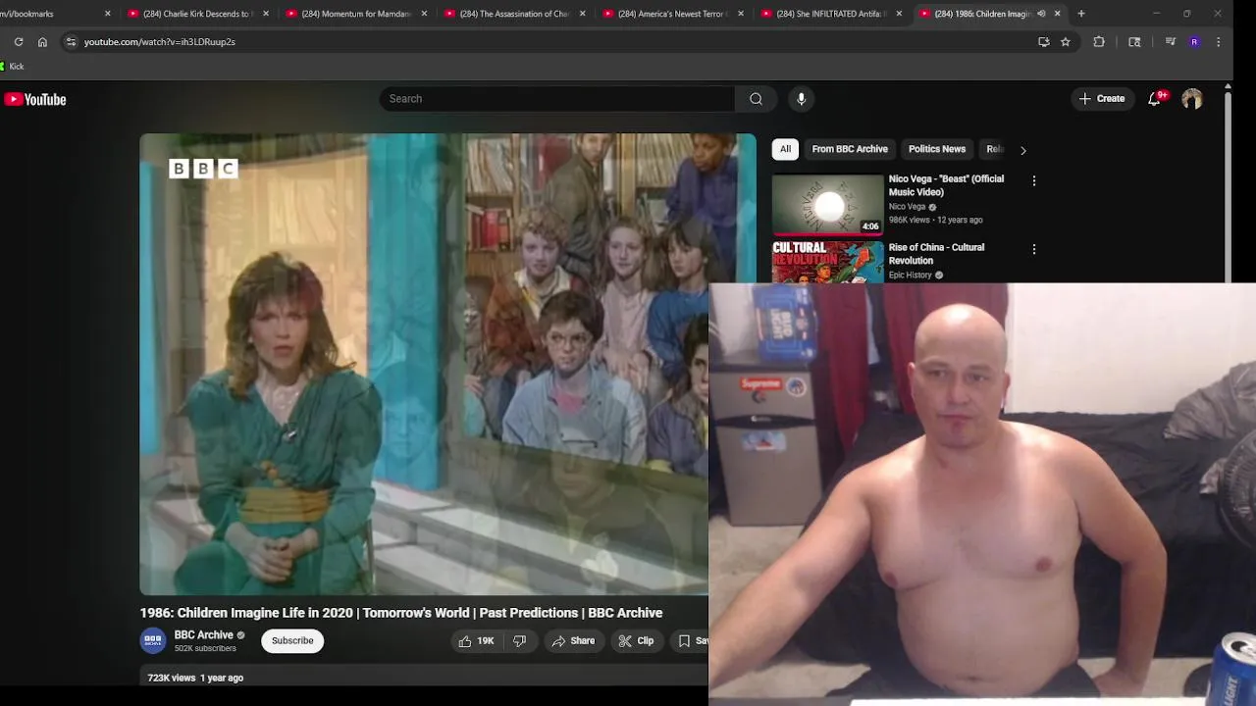Like the video with 19K thumbs up
1256x706 pixels.
coord(476,641)
